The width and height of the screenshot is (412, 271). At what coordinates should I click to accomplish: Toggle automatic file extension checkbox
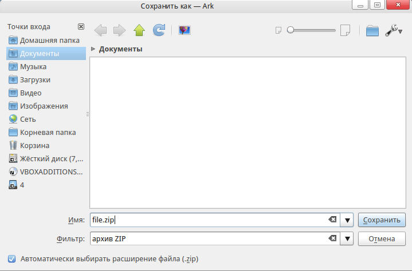pos(12,259)
